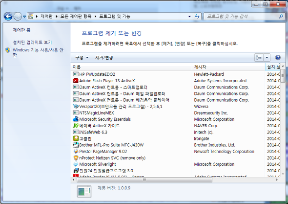Click the vertical scrollbar up arrow
The width and height of the screenshot is (288, 204).
tap(283, 66)
